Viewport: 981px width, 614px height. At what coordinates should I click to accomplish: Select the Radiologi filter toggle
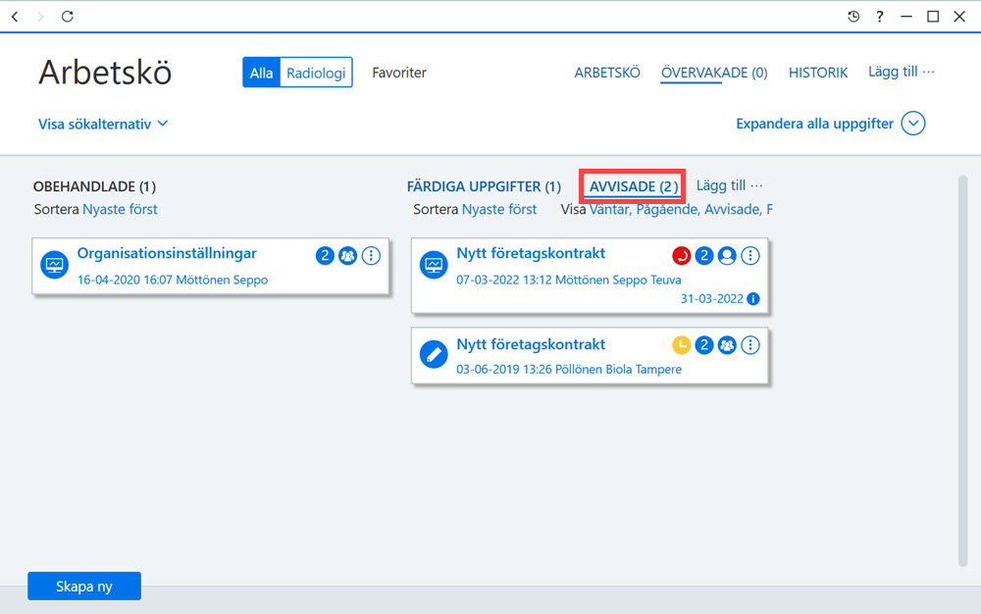tap(316, 73)
